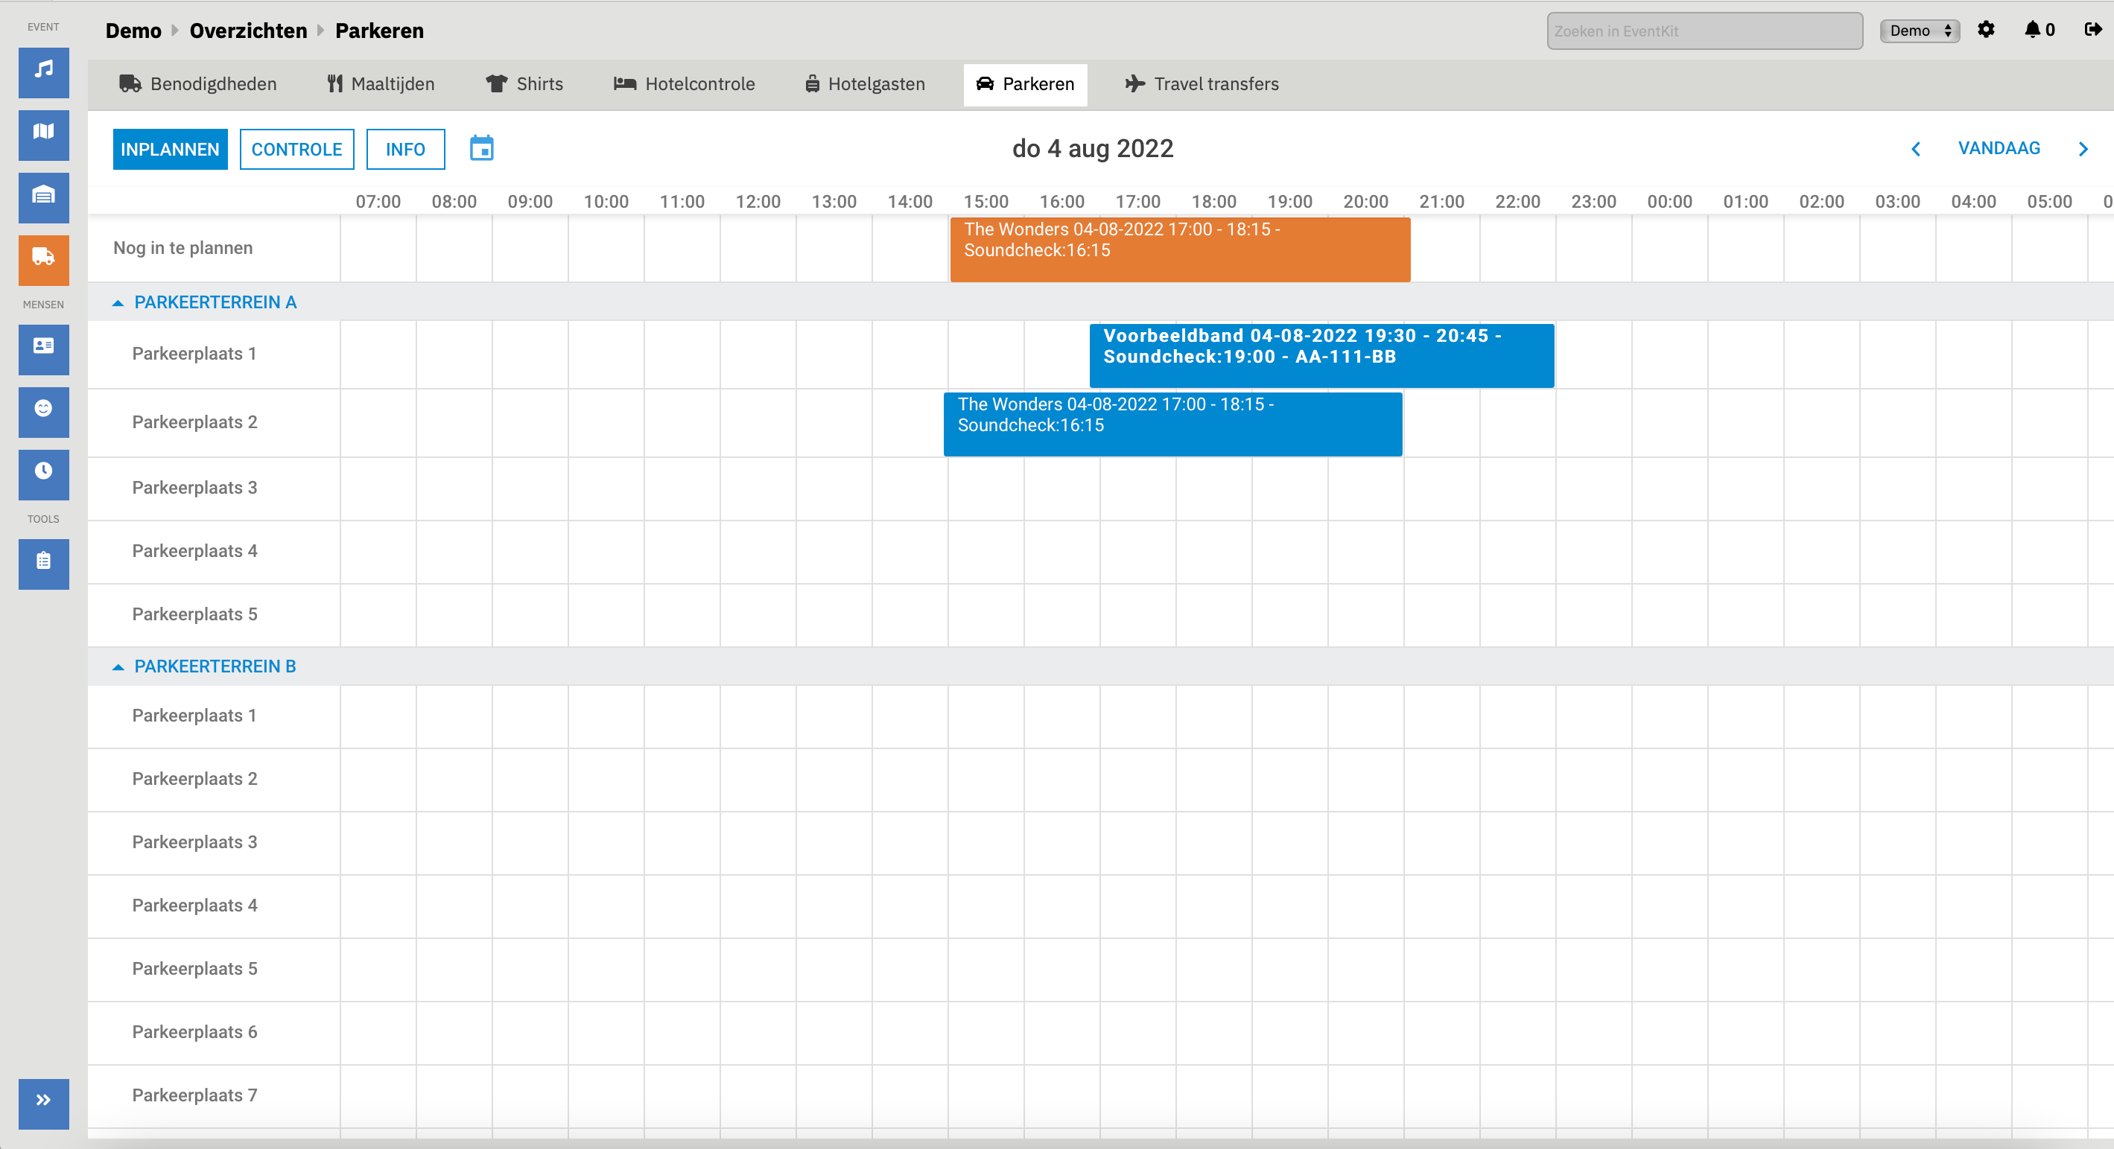Select Parkeerplaats 2 under Parkeerterrein A
The height and width of the screenshot is (1149, 2114).
tap(194, 422)
